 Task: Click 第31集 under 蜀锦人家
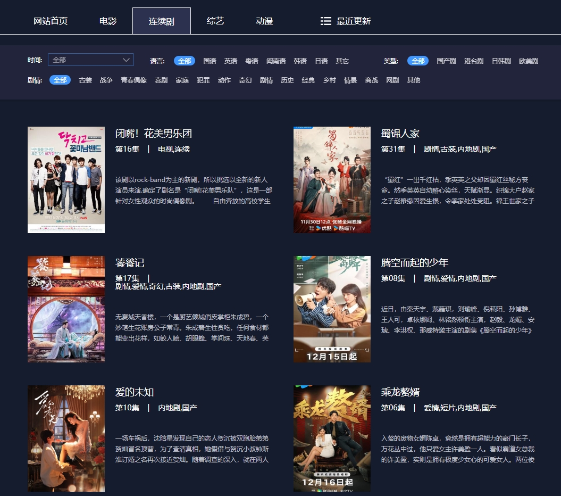[x=393, y=149]
